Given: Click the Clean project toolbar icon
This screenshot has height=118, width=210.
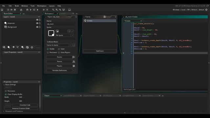Looking at the screenshot, I should coord(38,10).
